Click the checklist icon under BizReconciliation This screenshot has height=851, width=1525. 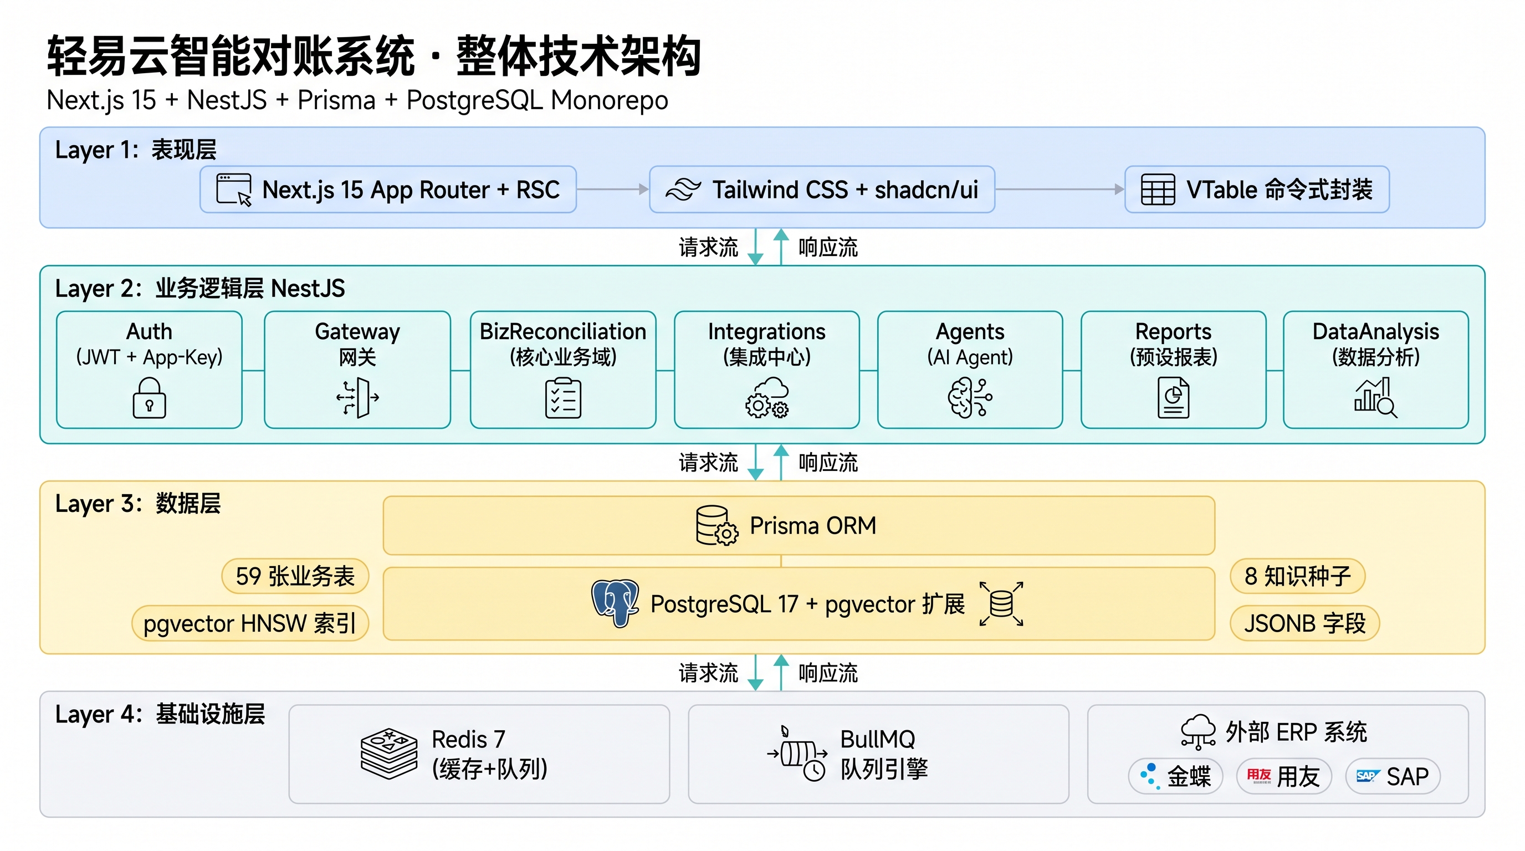563,399
